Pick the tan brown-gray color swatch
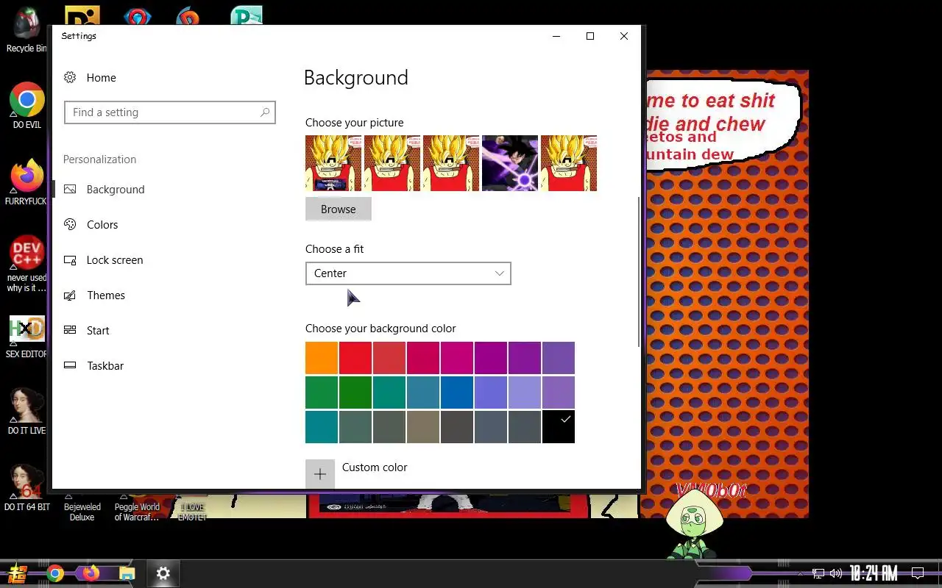The image size is (942, 588). click(423, 427)
